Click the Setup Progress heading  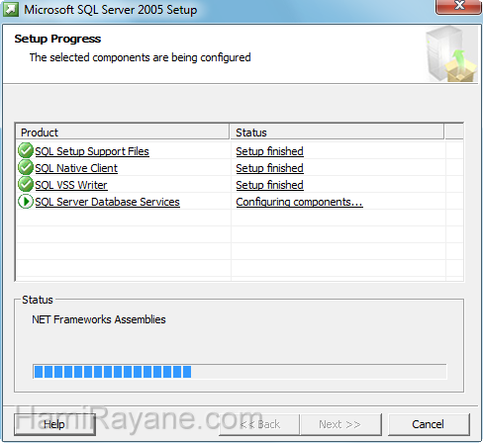(57, 39)
